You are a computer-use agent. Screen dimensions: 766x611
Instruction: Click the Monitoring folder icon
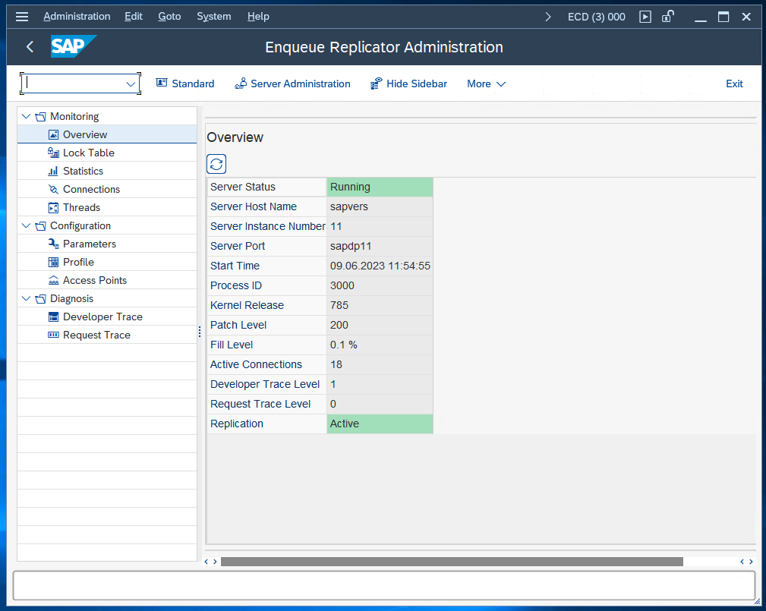click(x=40, y=117)
